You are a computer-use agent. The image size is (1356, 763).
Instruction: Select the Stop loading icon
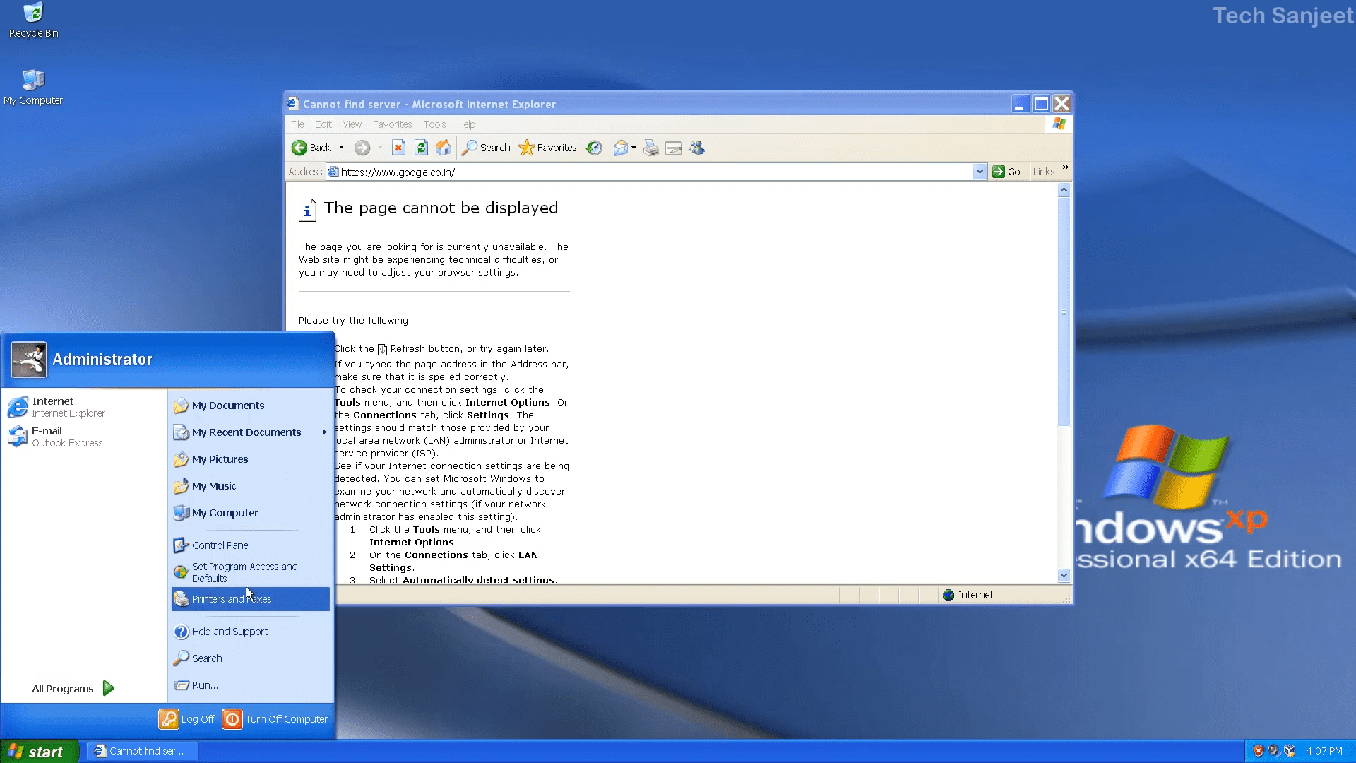(x=398, y=148)
